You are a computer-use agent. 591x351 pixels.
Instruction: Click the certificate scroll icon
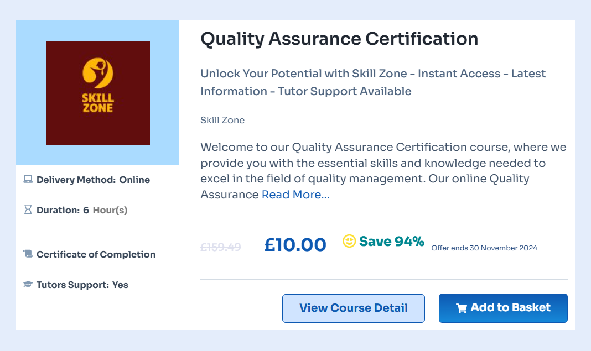coord(28,254)
